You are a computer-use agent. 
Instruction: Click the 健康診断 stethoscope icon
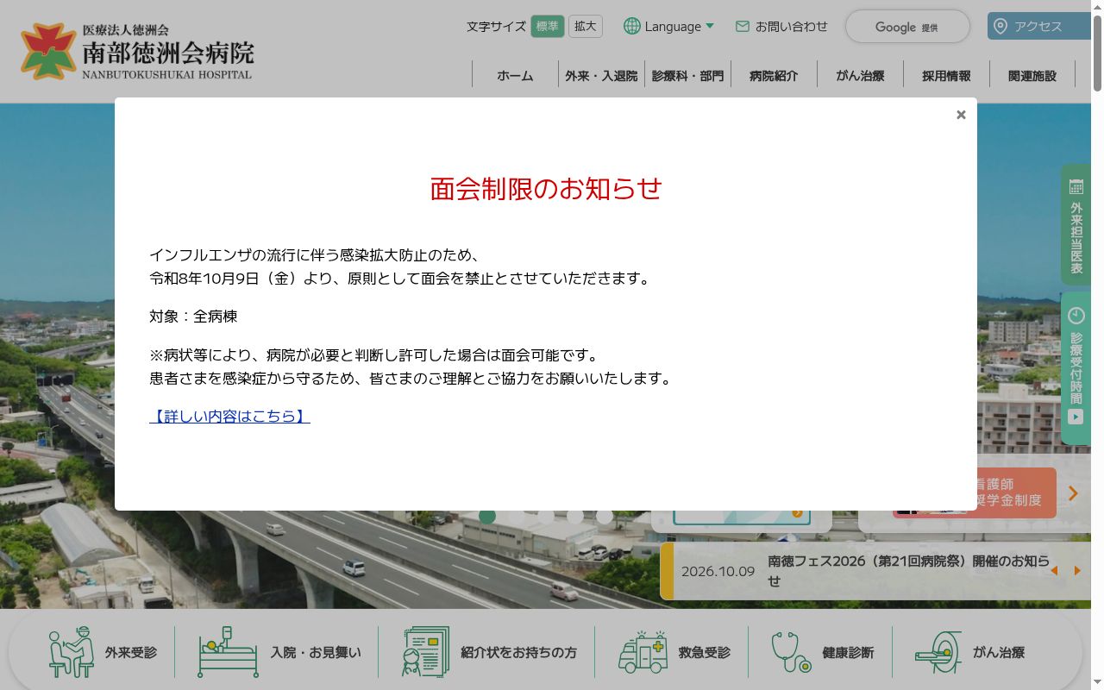[791, 652]
